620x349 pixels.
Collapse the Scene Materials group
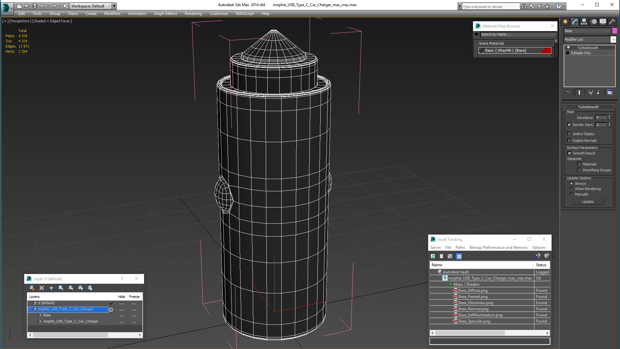[477, 43]
